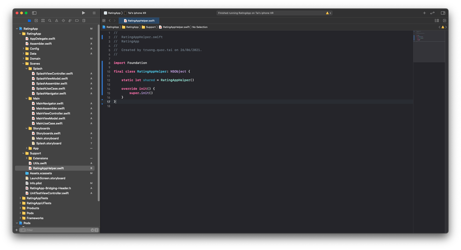Switch to the Source Control navigator
Image resolution: width=461 pixels, height=250 pixels.
click(x=36, y=21)
